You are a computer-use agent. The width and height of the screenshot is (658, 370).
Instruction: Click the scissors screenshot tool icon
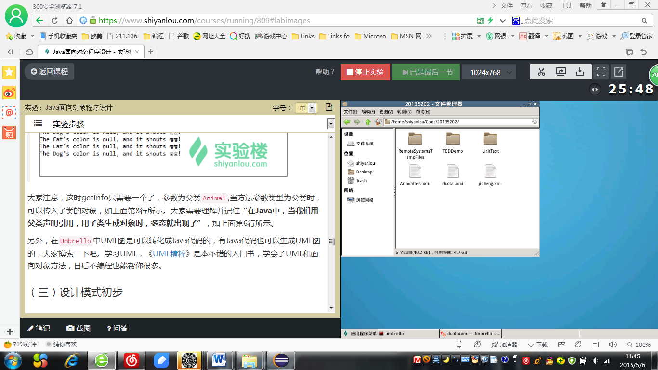[541, 72]
